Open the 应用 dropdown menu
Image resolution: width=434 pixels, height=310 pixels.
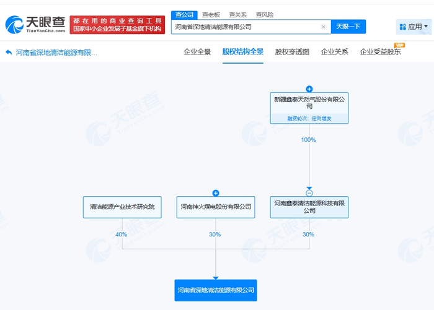coord(414,27)
